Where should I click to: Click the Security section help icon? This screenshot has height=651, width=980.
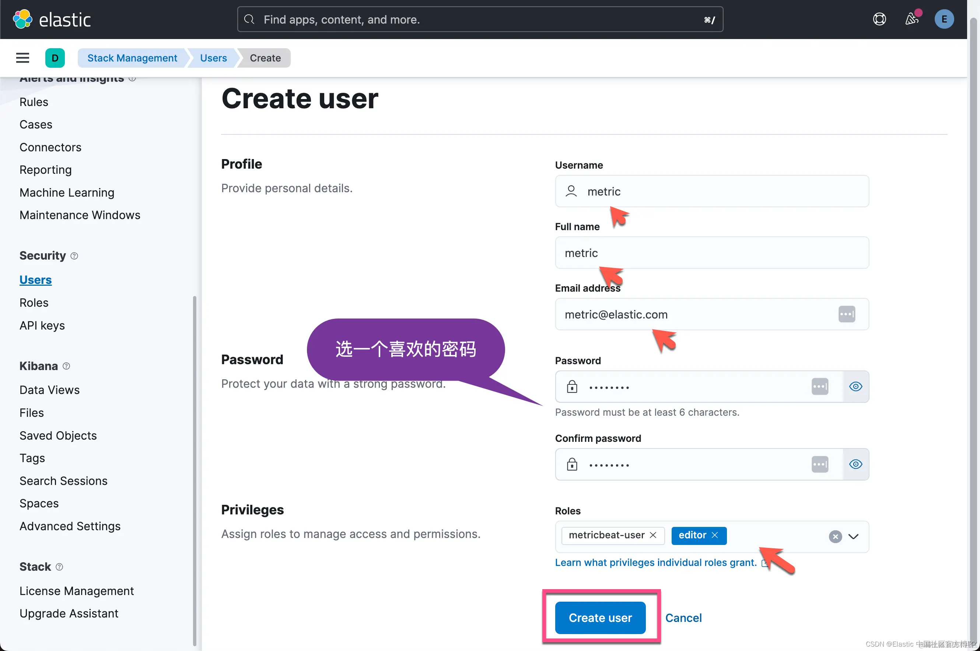(x=74, y=256)
